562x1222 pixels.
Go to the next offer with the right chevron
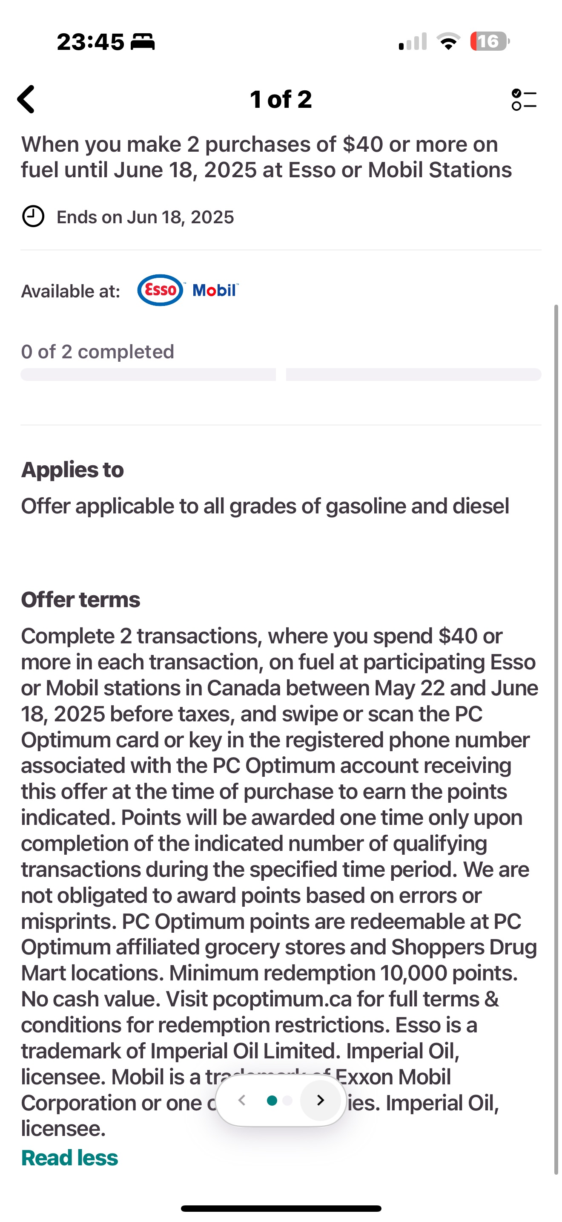(320, 1100)
